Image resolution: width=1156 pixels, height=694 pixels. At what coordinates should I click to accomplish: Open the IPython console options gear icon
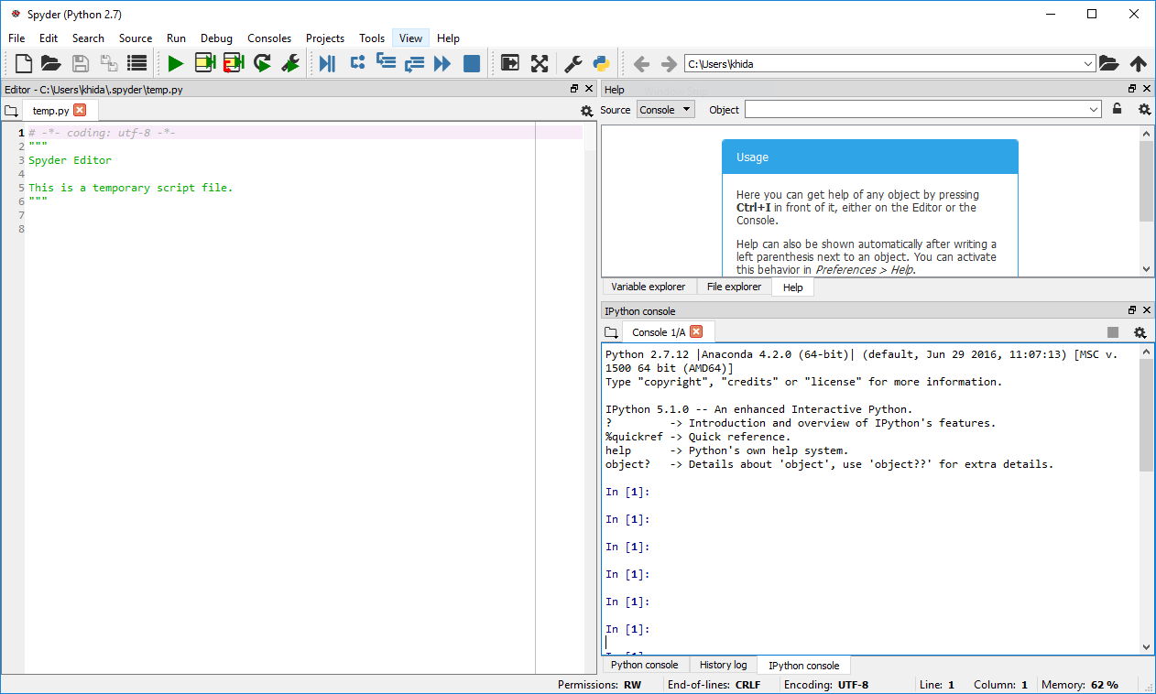[1140, 332]
